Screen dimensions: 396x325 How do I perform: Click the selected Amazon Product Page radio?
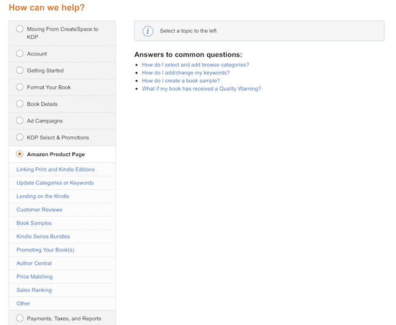click(x=19, y=154)
